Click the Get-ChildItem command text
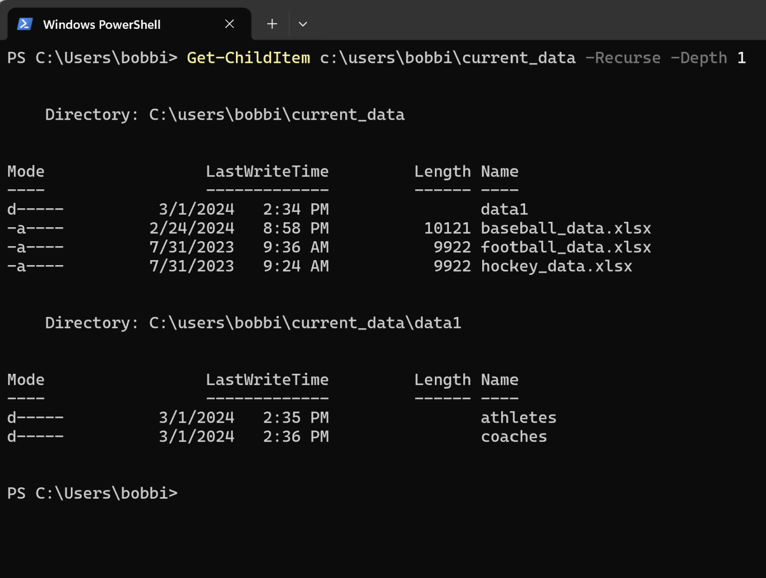766x578 pixels. point(248,58)
